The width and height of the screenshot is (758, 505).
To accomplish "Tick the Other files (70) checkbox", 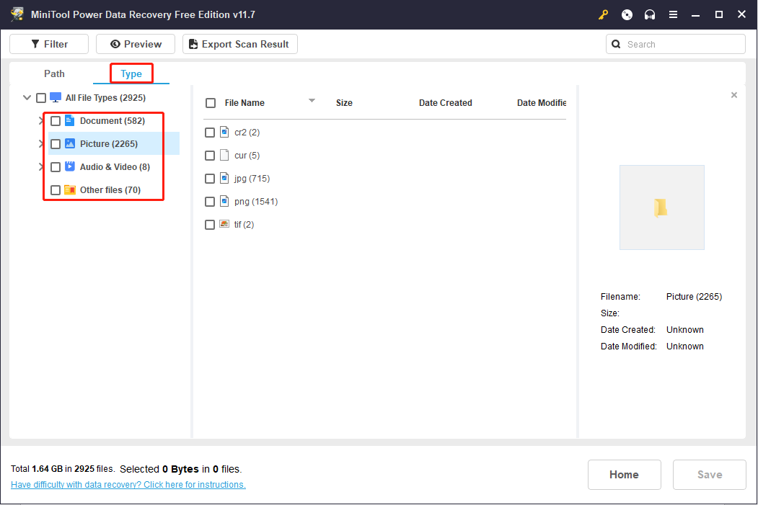I will point(56,190).
